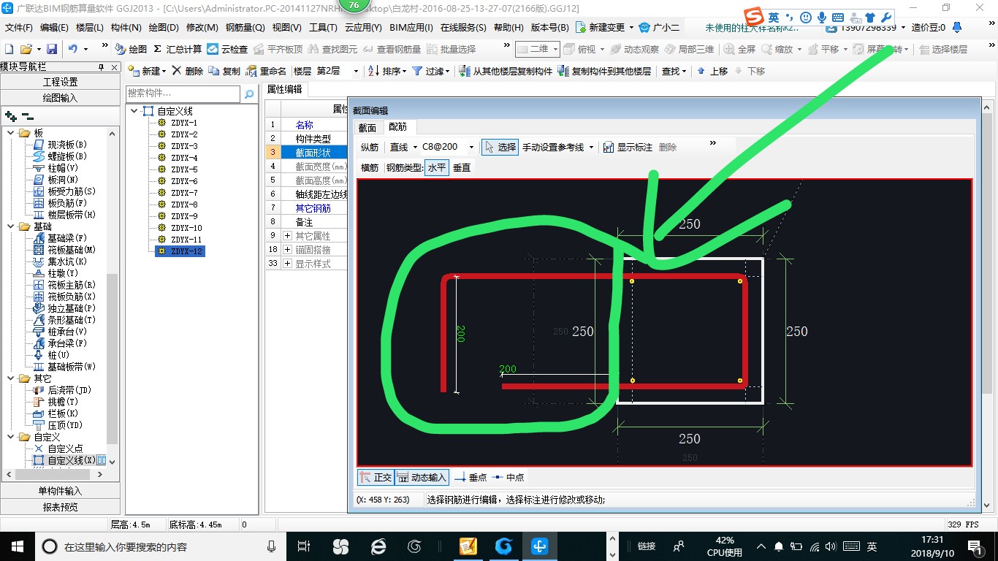Expand 锚固搭接 property group
The image size is (998, 561).
287,250
